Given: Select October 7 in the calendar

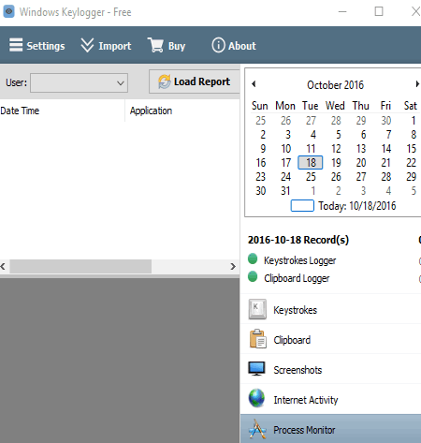Looking at the screenshot, I should pyautogui.click(x=388, y=135).
